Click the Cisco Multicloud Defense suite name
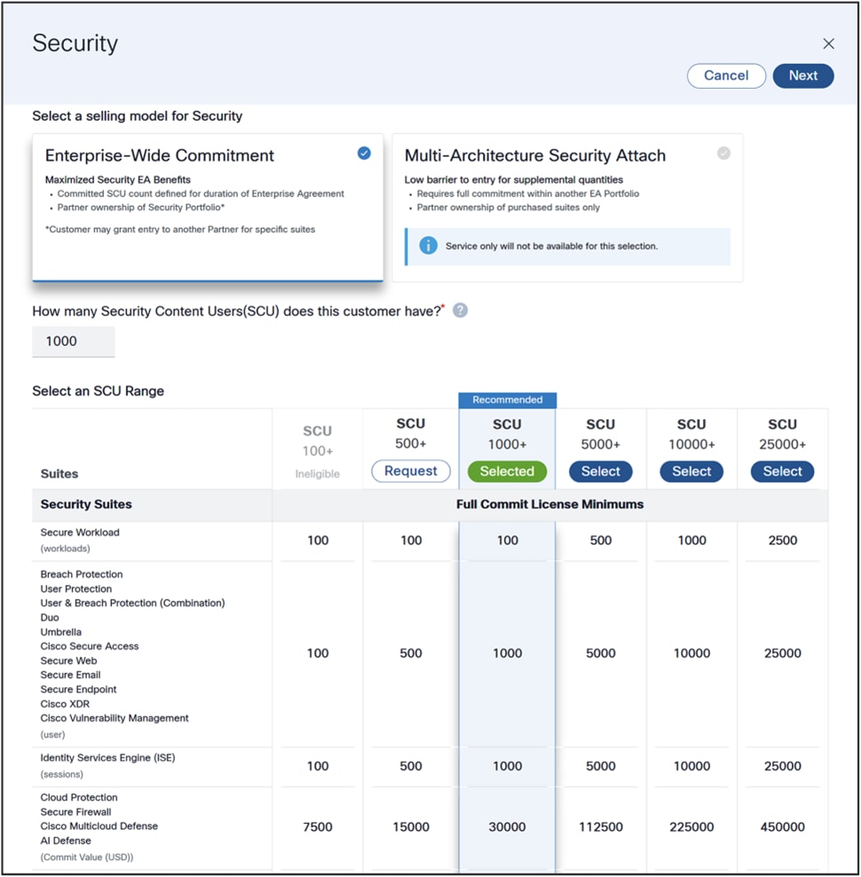 (x=99, y=826)
